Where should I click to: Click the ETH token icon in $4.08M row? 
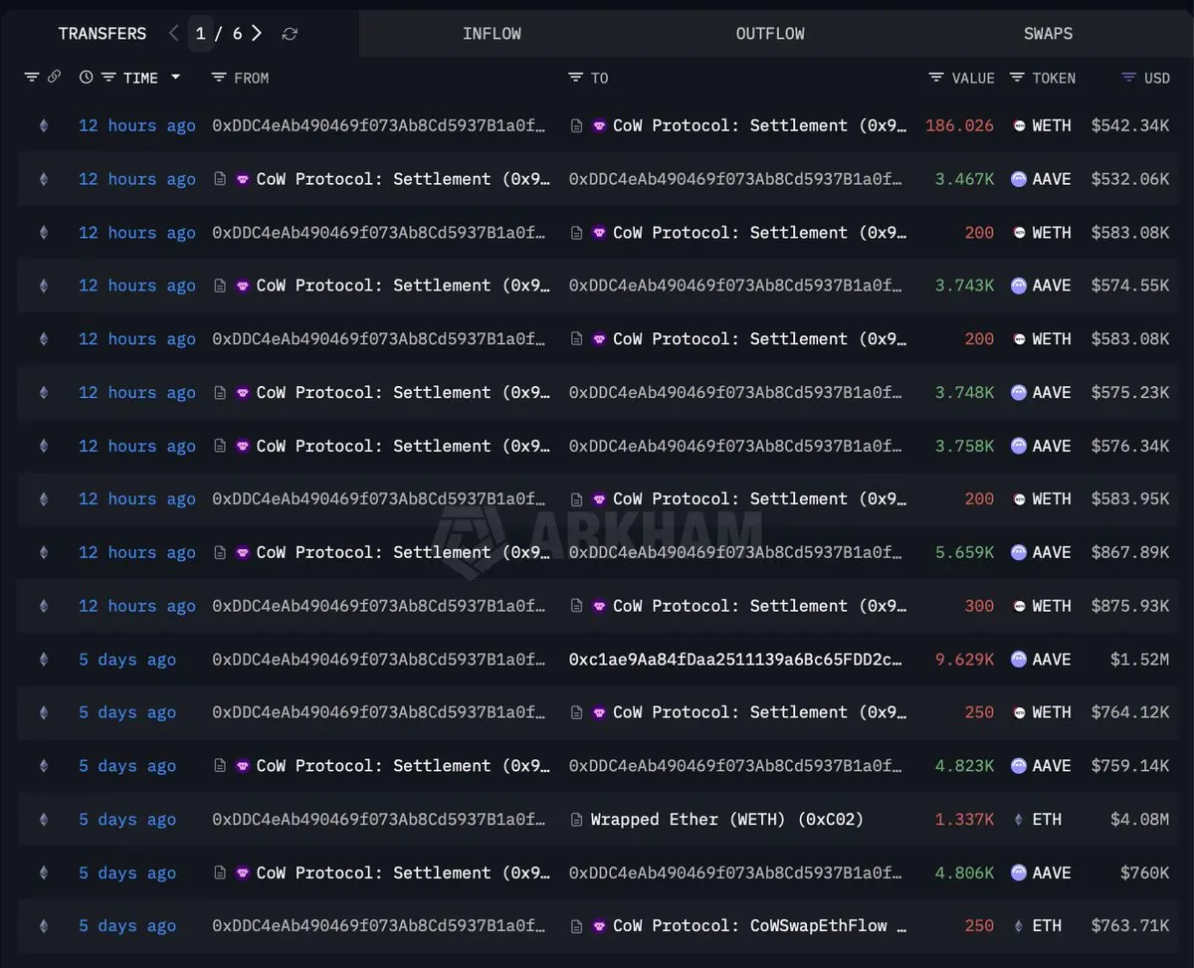coord(1018,820)
